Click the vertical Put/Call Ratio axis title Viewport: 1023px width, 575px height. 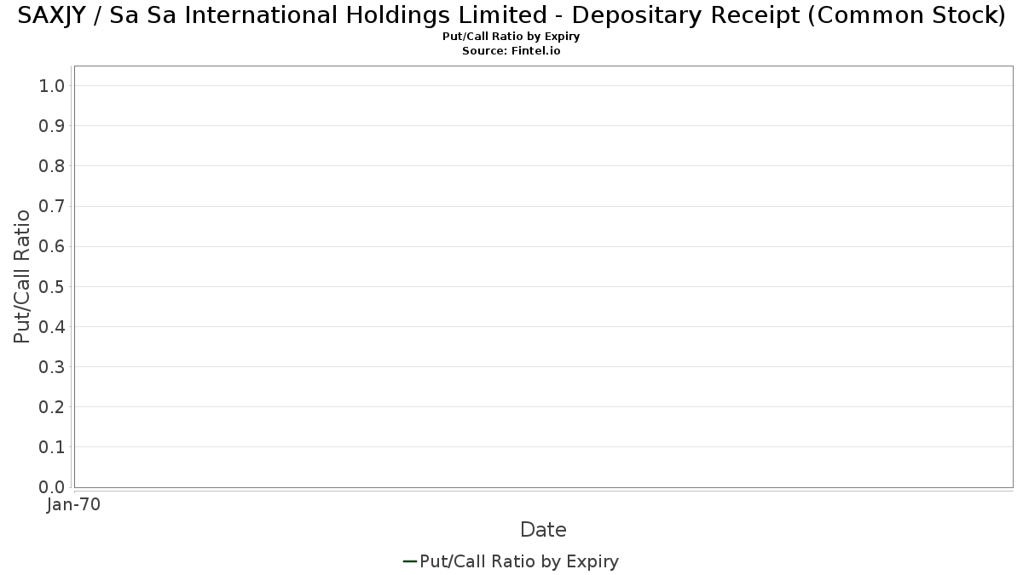[22, 276]
